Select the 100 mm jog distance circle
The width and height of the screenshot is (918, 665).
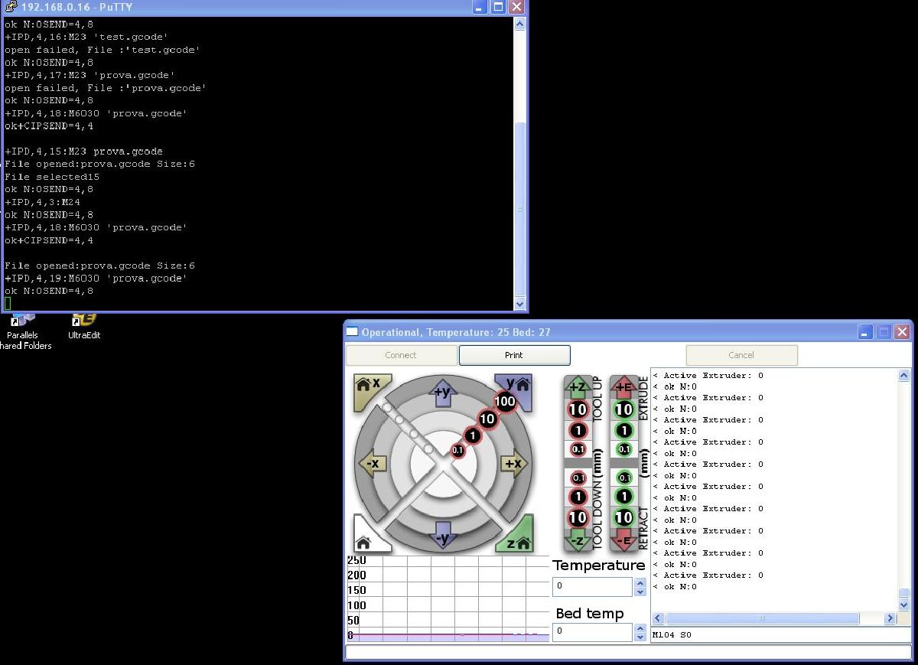click(x=505, y=401)
